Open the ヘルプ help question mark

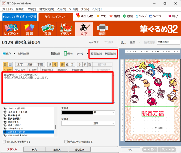pyautogui.click(x=141, y=16)
